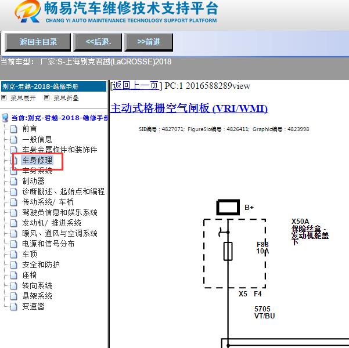Screen dimensions: 349x348
Task: Click the F88 10A fuse label
Action: pyautogui.click(x=262, y=248)
